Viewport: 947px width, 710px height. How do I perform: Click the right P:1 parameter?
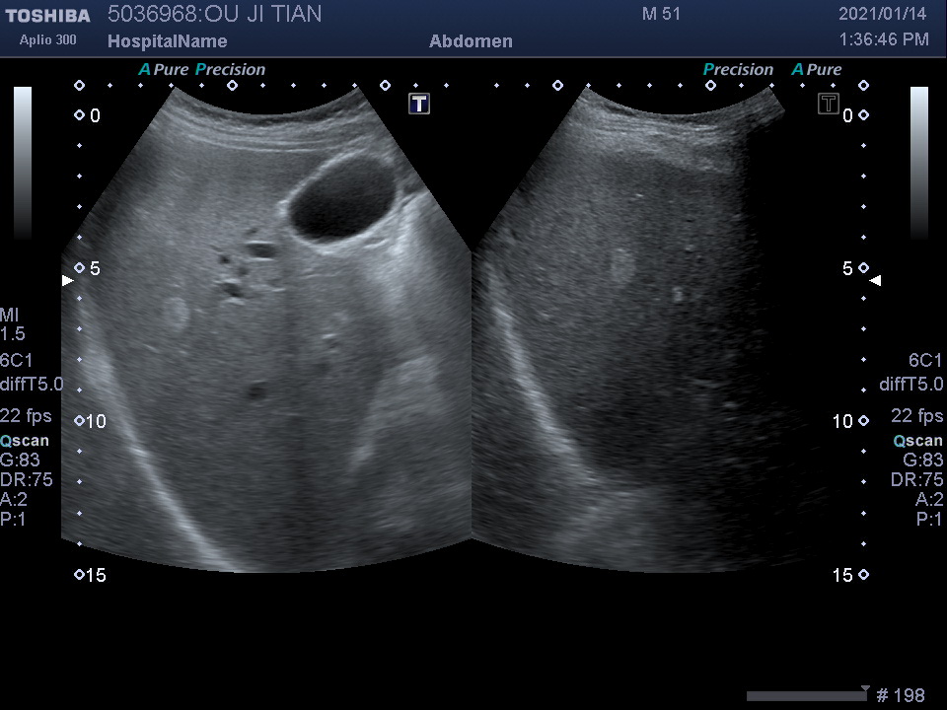click(x=929, y=519)
